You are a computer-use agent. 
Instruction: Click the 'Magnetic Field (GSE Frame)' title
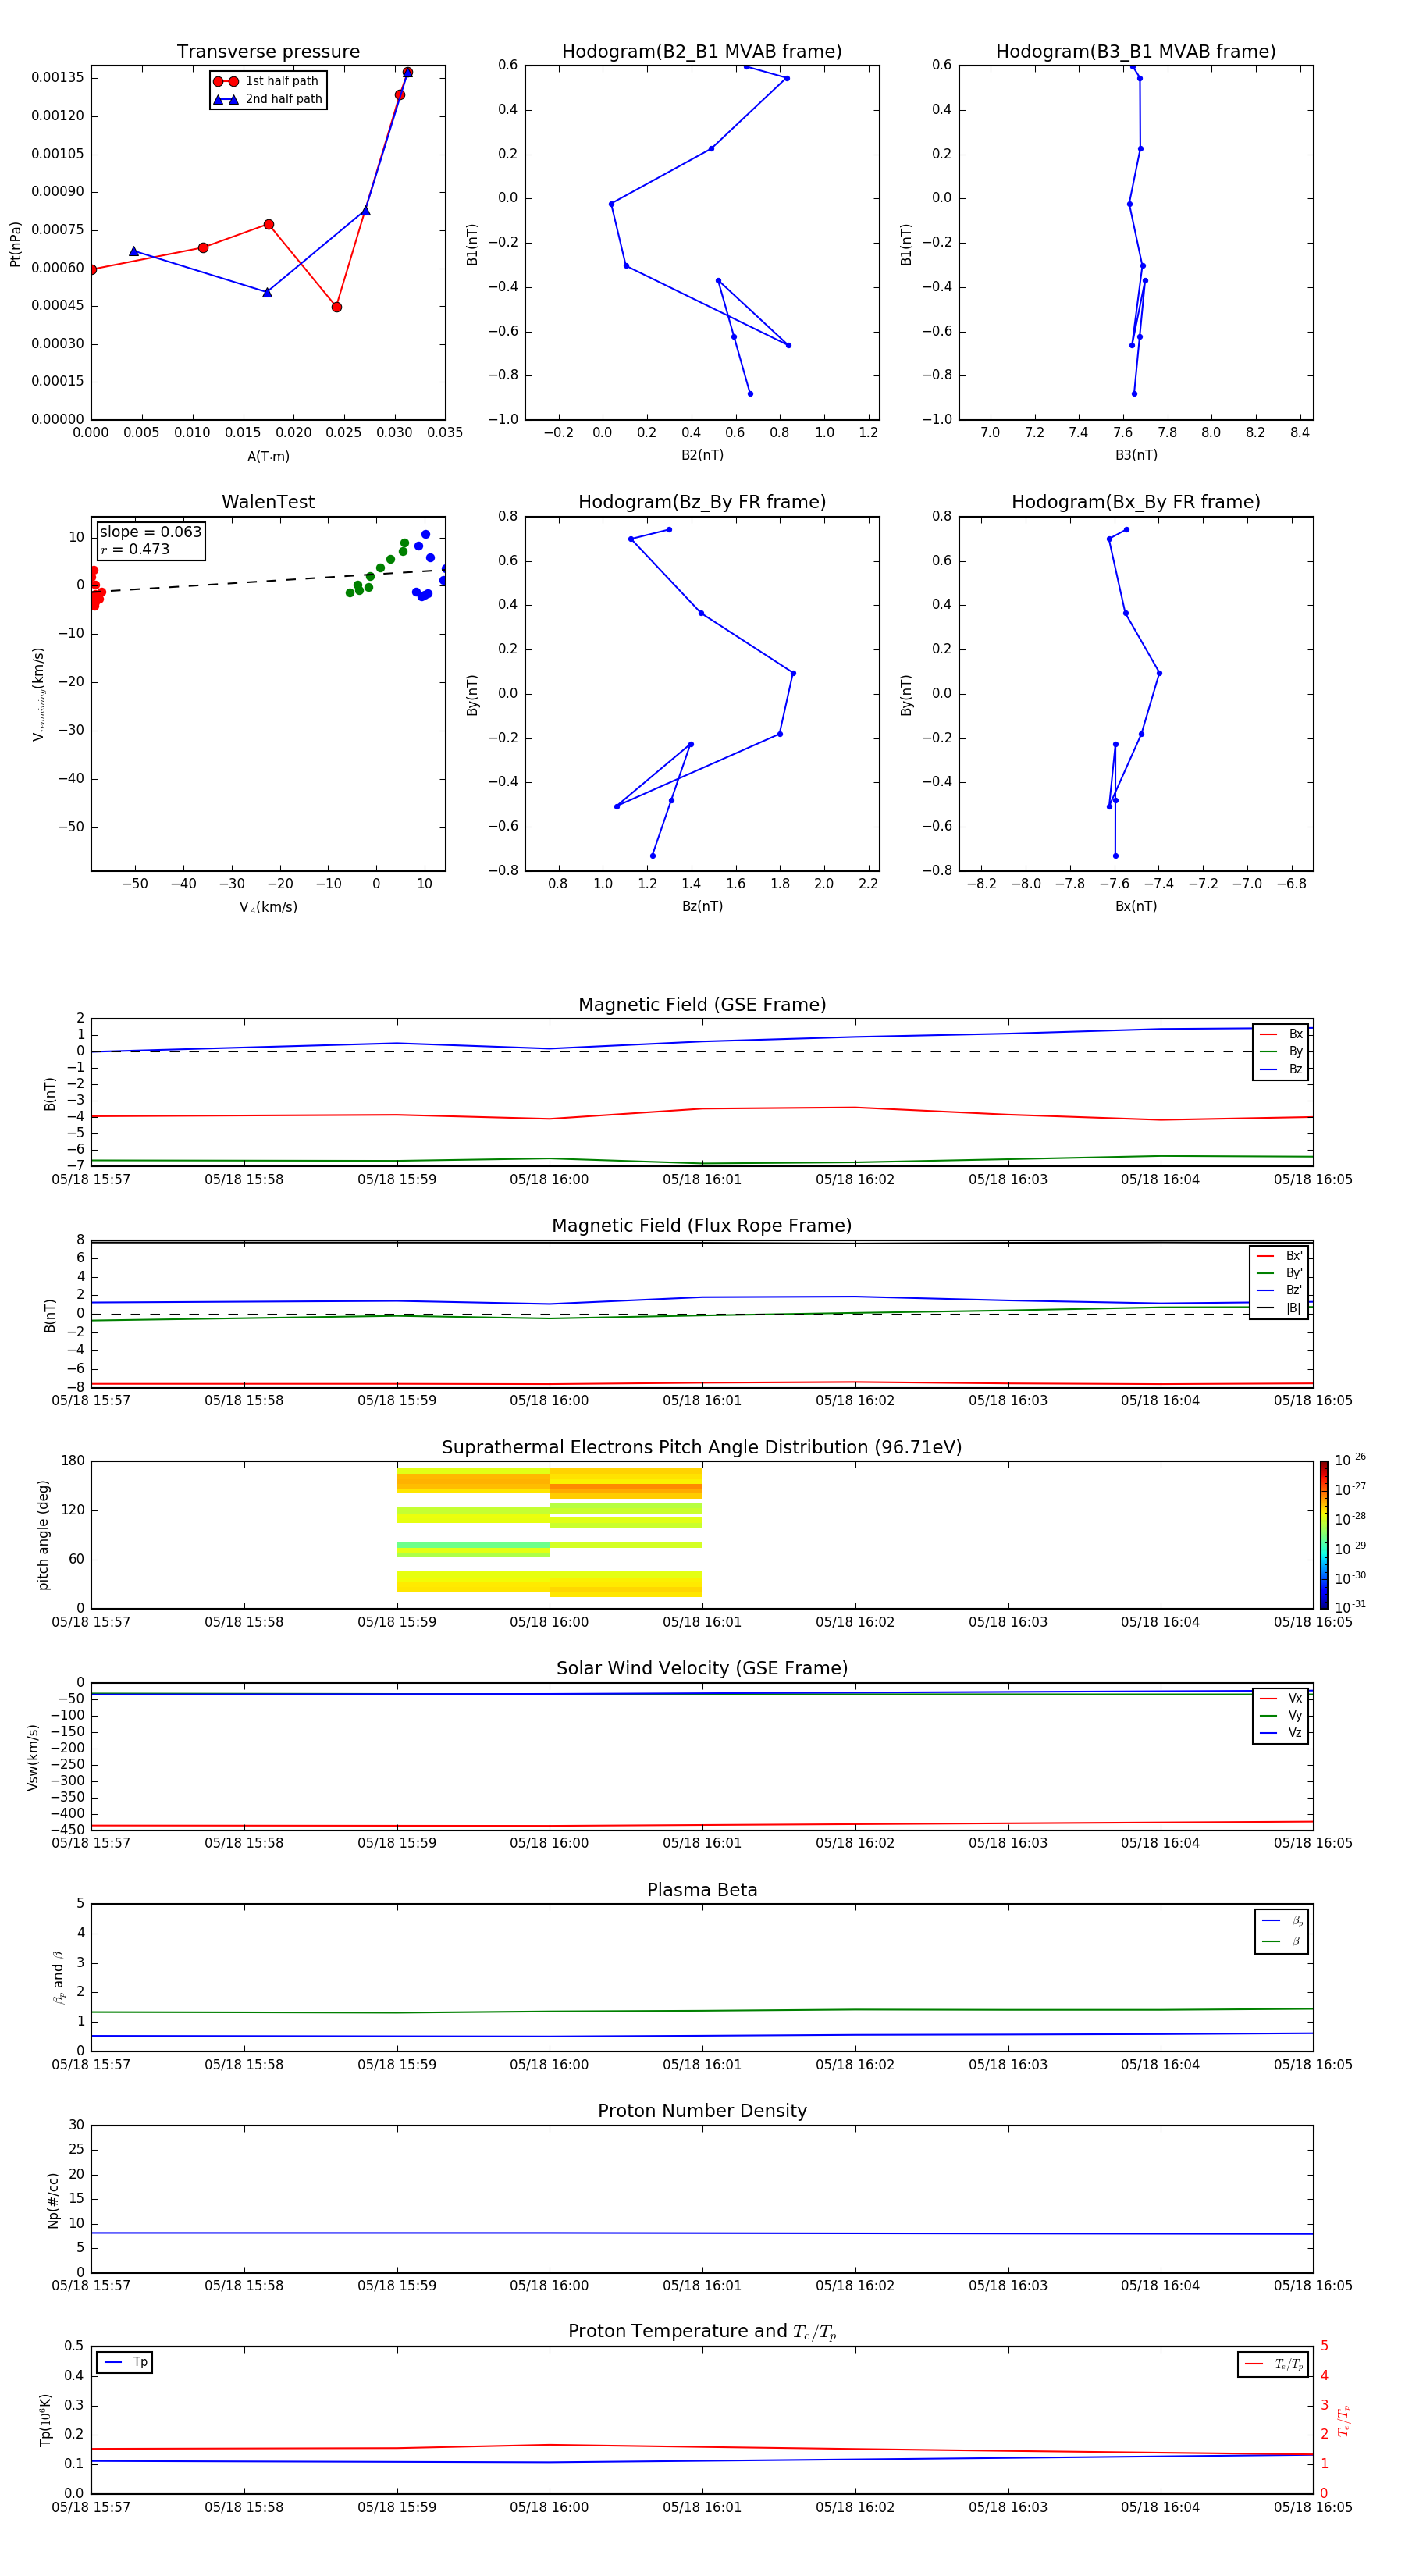click(x=702, y=1005)
